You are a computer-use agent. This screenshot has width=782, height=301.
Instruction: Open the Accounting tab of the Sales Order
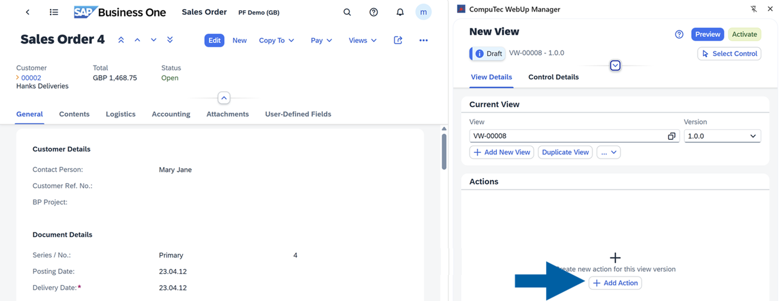171,114
